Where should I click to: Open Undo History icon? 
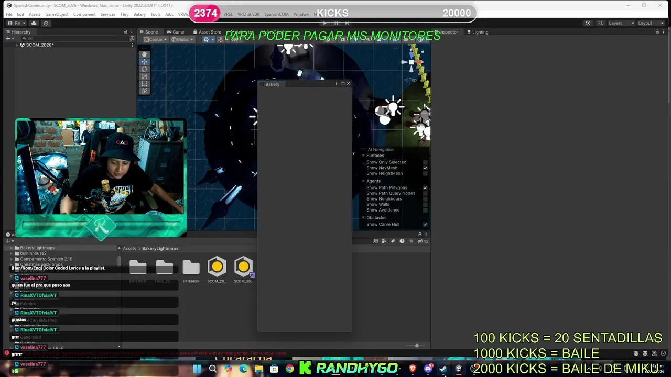tap(588, 23)
